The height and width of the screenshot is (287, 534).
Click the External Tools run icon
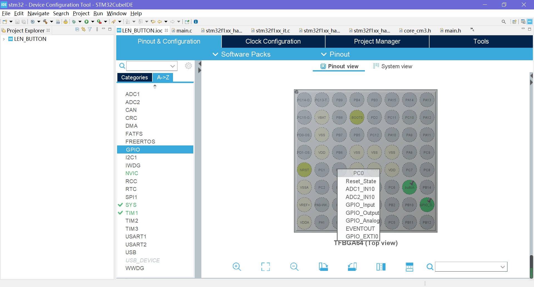pyautogui.click(x=99, y=22)
